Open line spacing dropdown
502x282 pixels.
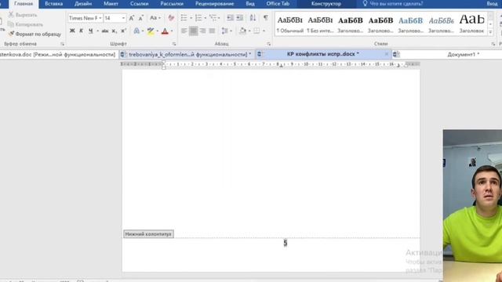tap(227, 31)
